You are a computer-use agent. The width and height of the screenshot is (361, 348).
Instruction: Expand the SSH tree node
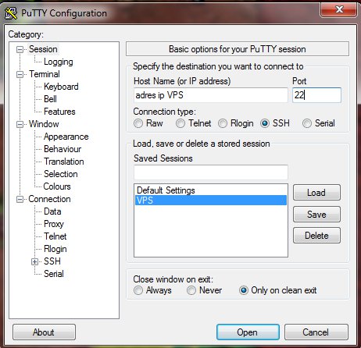pyautogui.click(x=34, y=261)
